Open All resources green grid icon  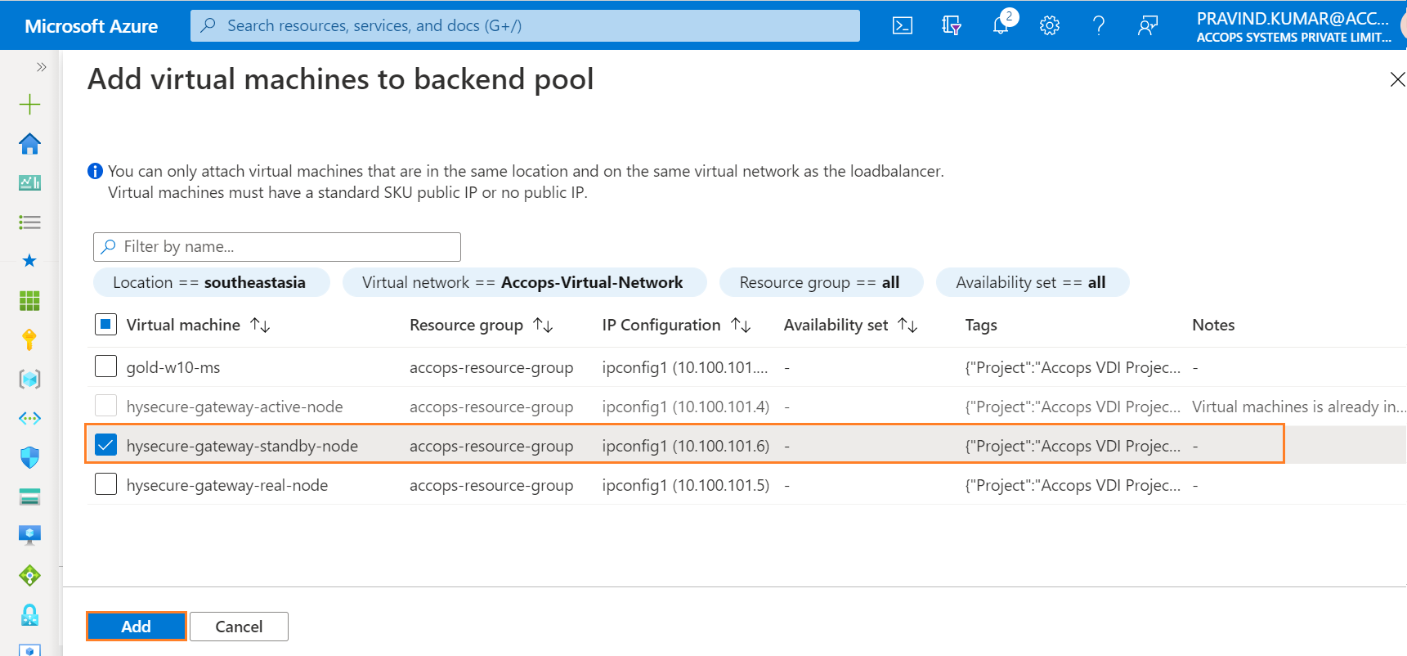click(x=29, y=300)
